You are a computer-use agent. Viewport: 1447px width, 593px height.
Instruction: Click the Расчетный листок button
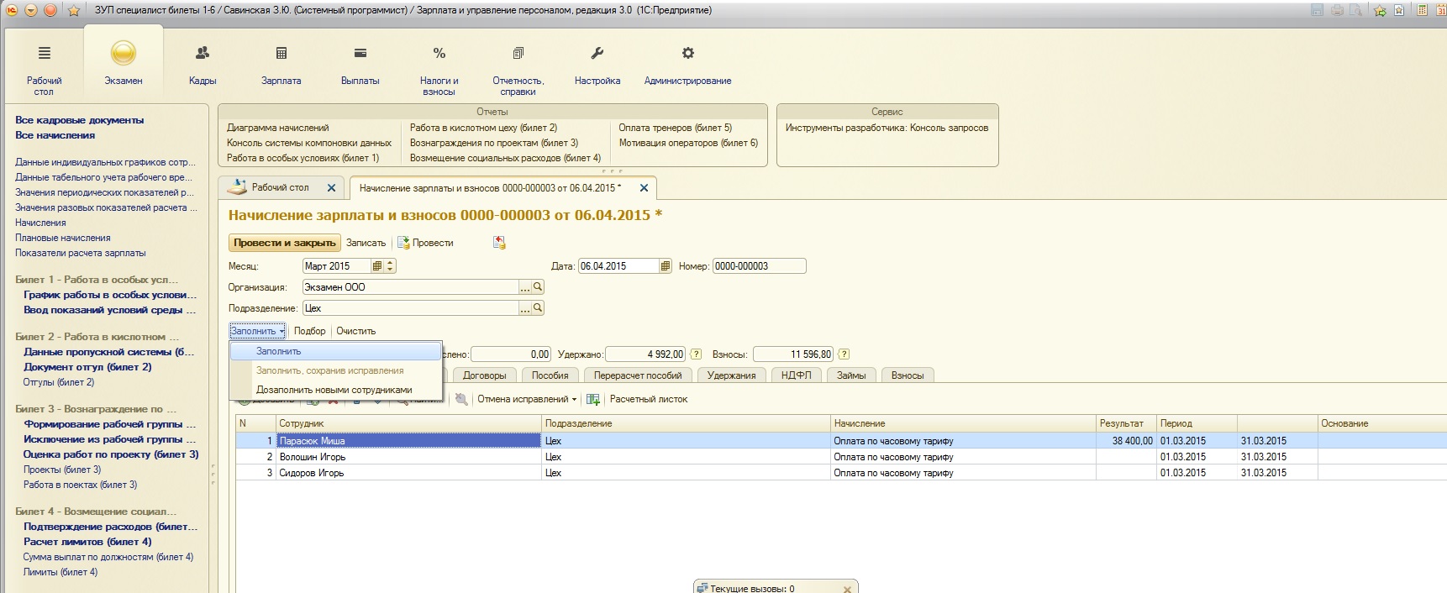coord(649,400)
